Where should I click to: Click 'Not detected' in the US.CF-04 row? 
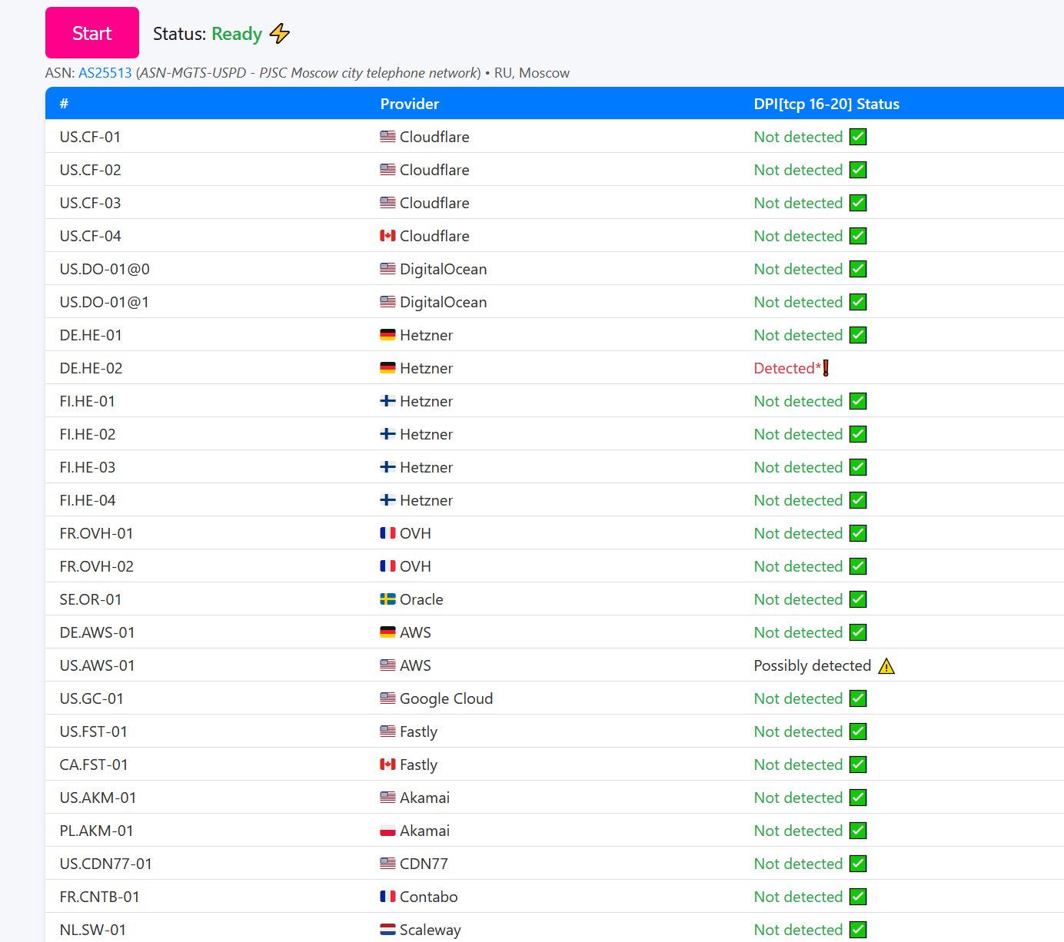[798, 236]
